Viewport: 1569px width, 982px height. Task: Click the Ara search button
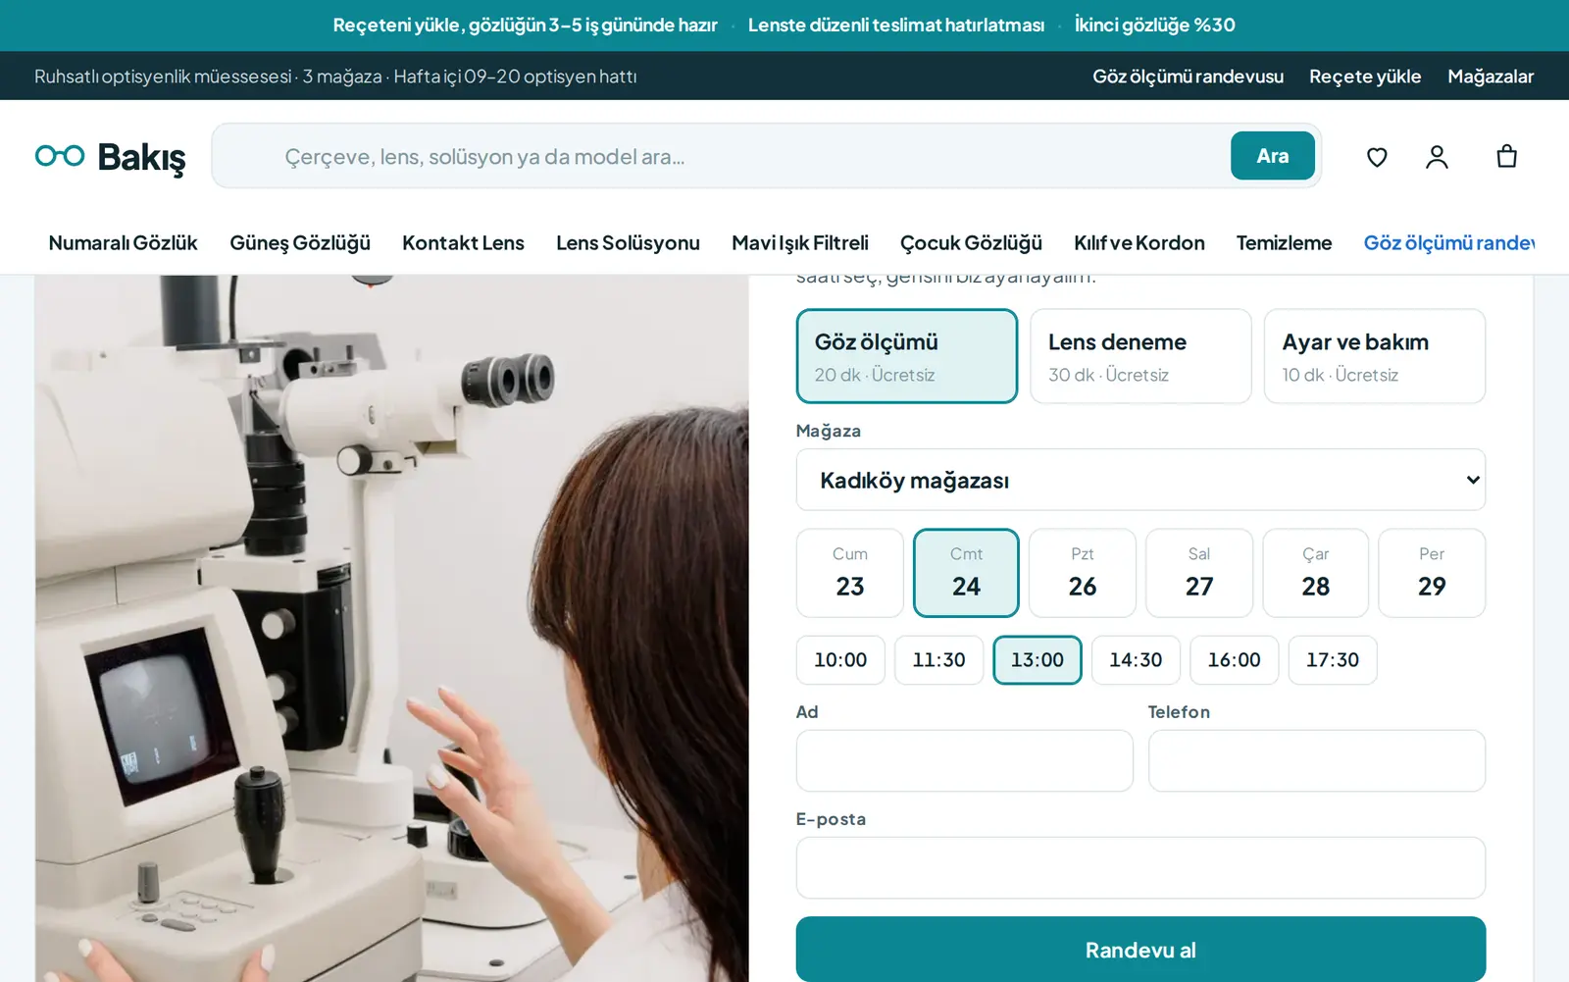pyautogui.click(x=1273, y=156)
